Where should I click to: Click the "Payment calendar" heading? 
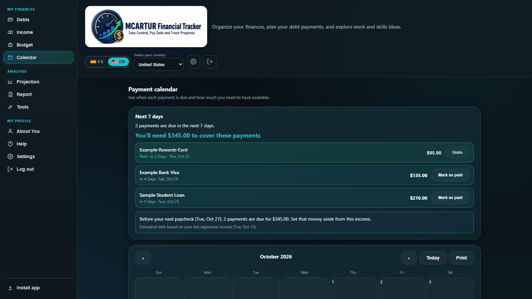pyautogui.click(x=153, y=89)
